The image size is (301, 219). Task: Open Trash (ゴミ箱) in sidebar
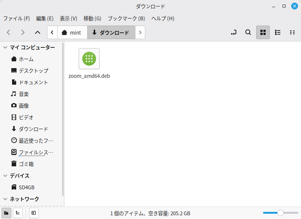coord(26,164)
